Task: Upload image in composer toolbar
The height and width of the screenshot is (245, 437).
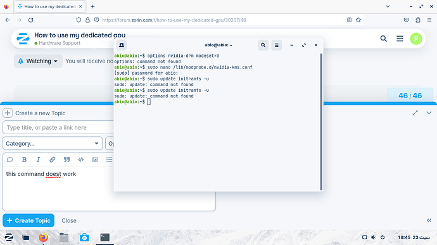Action: click(x=95, y=160)
